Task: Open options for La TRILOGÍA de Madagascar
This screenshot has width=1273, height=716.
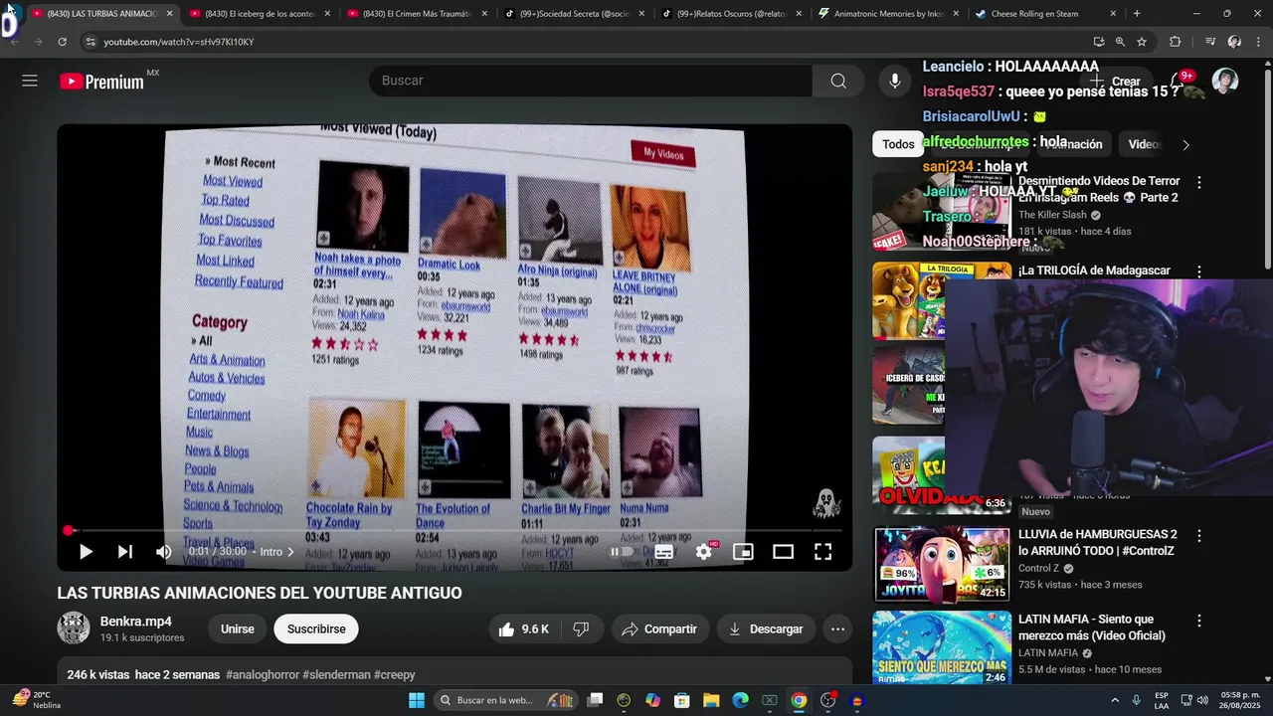Action: pyautogui.click(x=1199, y=271)
